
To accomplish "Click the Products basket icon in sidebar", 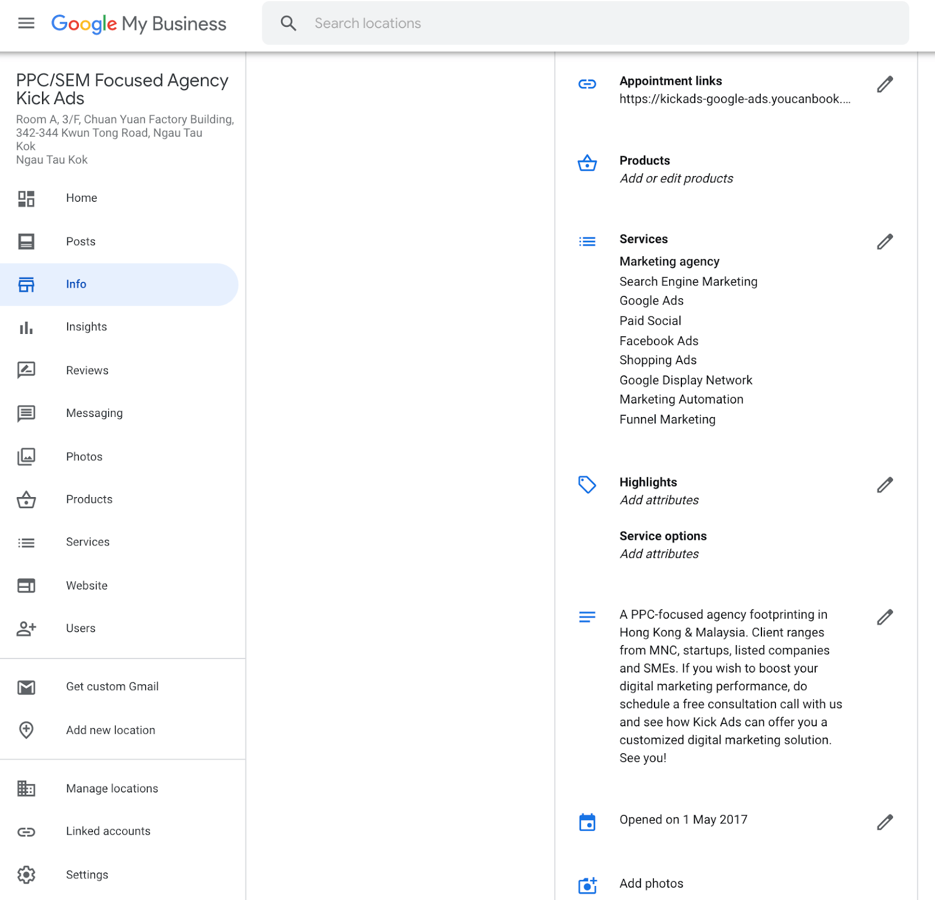I will pyautogui.click(x=26, y=499).
